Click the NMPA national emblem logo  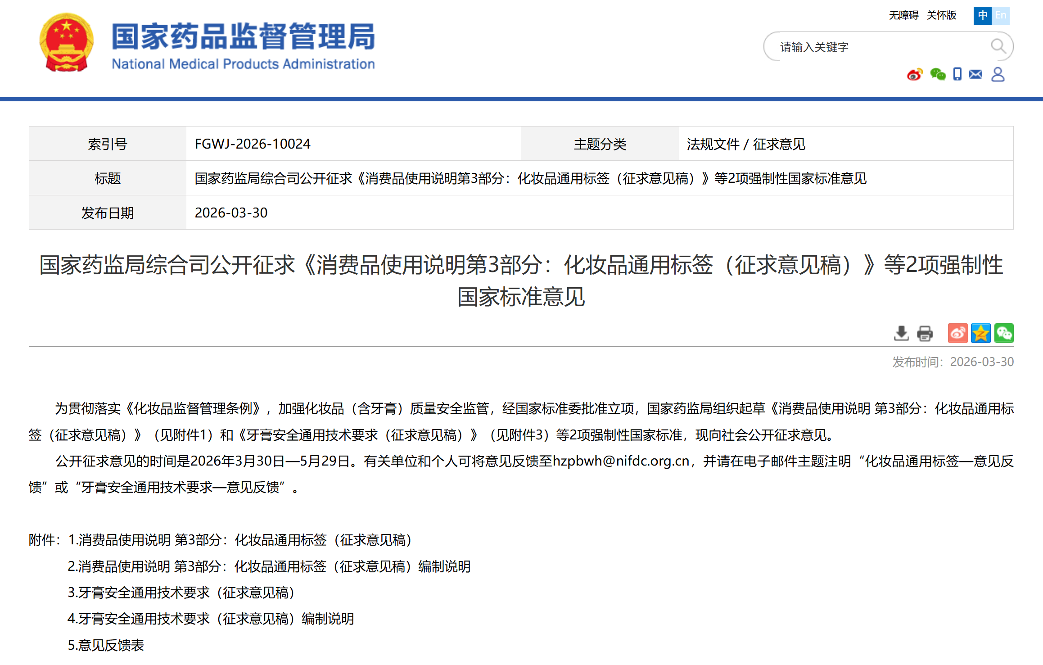67,43
